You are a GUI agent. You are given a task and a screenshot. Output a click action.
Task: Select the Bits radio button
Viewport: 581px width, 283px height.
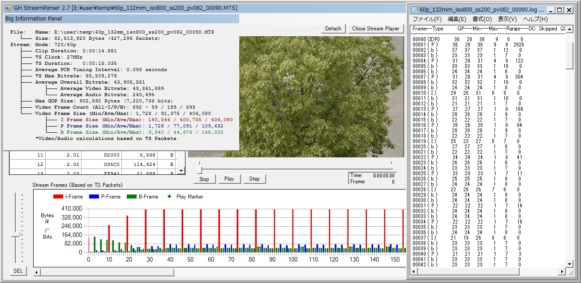[x=47, y=231]
